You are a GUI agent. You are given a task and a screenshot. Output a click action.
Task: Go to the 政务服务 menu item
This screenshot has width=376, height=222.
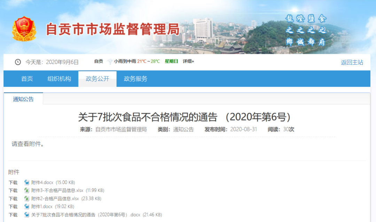tap(135, 79)
